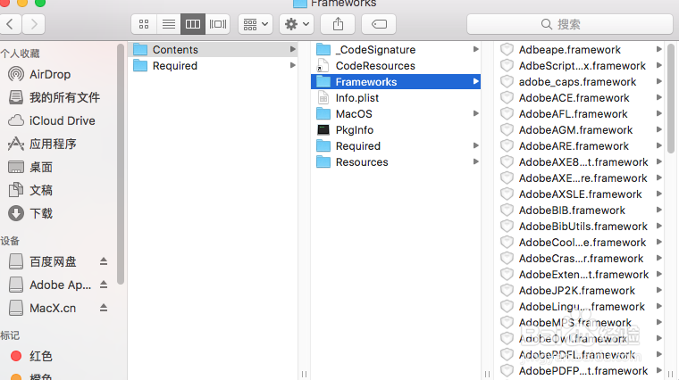
Task: Open the arrange-by dropdown
Action: [x=255, y=24]
